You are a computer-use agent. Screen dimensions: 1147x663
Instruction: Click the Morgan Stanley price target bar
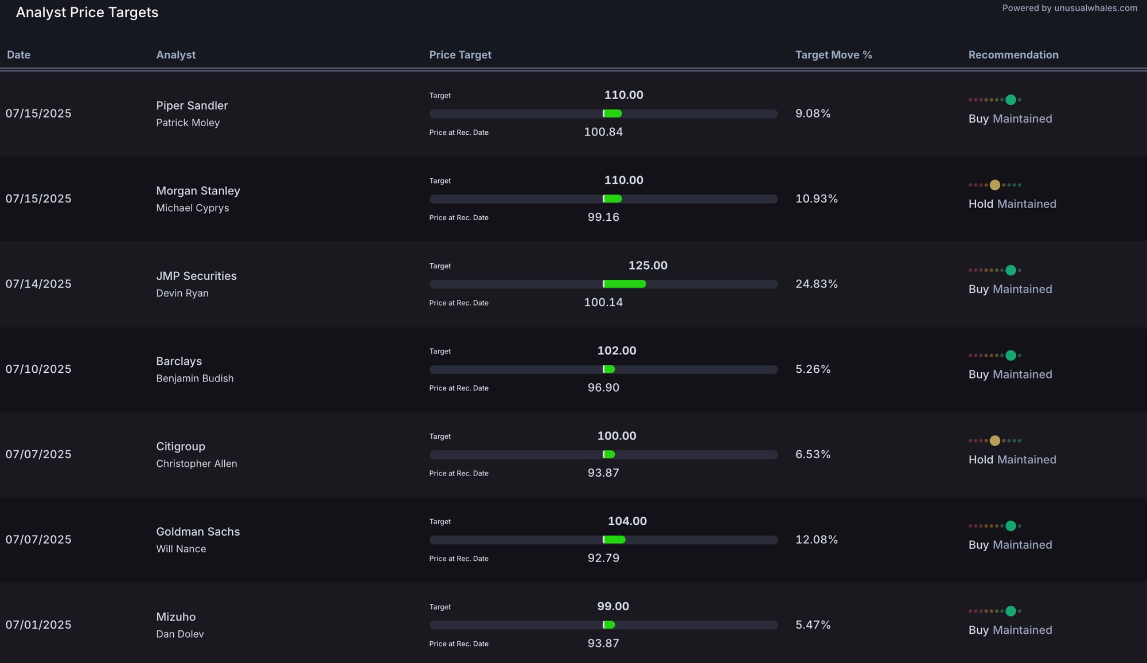(x=603, y=199)
